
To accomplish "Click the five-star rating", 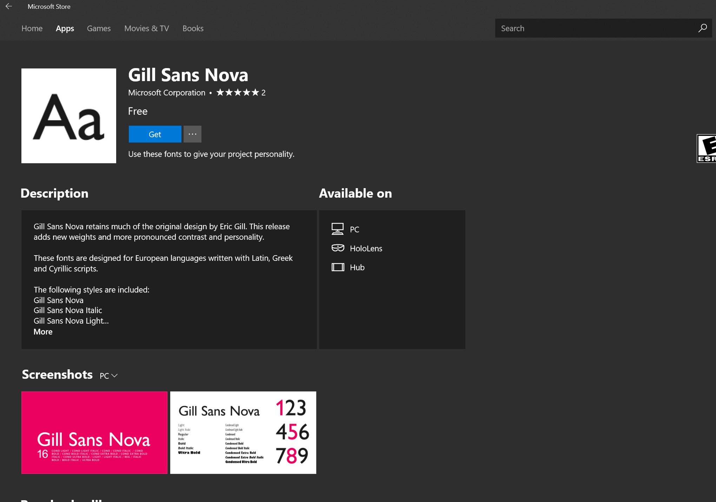I will 238,92.
